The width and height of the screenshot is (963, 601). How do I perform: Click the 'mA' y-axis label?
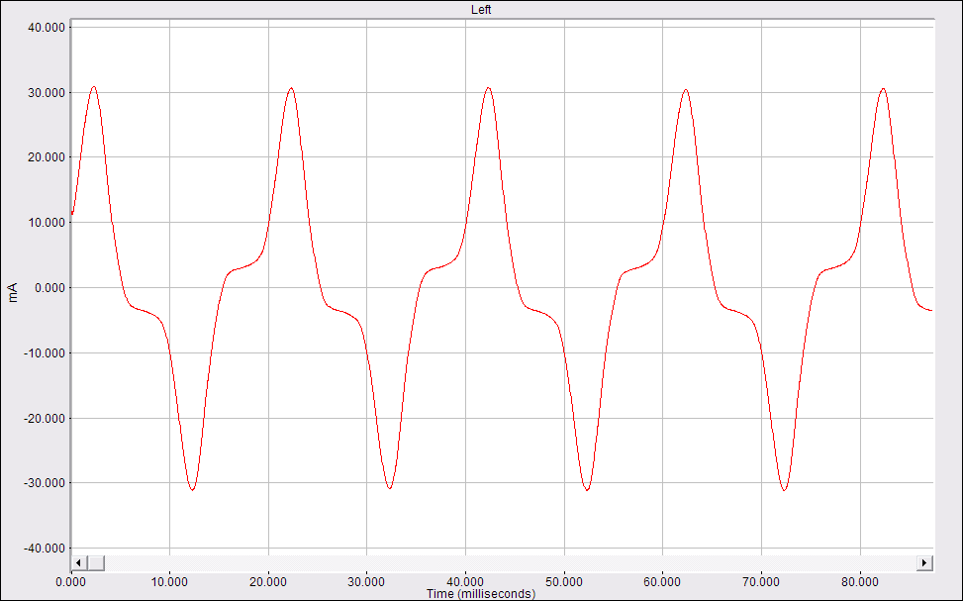tap(13, 292)
